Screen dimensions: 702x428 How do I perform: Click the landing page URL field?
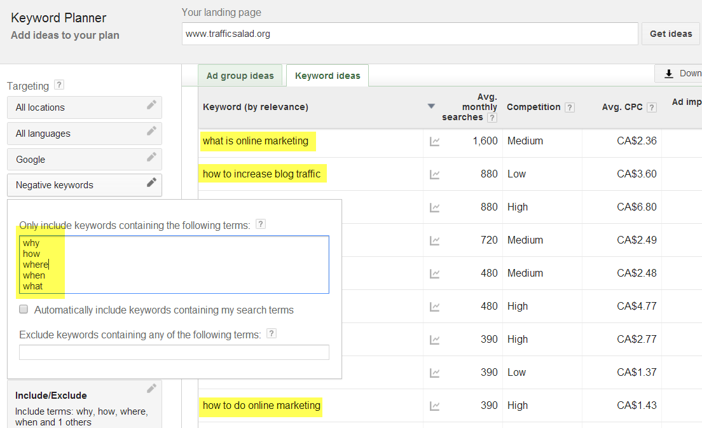click(410, 34)
